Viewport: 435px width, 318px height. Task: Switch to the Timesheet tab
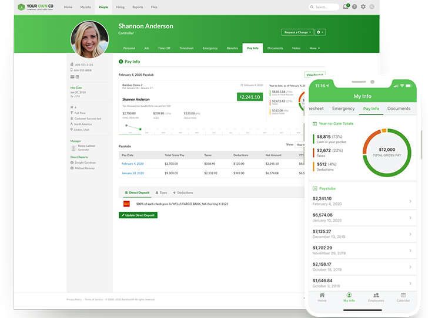pyautogui.click(x=186, y=48)
